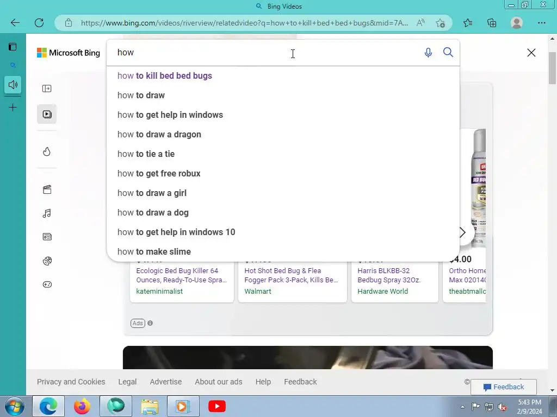Start voice search with microphone icon

tap(429, 53)
